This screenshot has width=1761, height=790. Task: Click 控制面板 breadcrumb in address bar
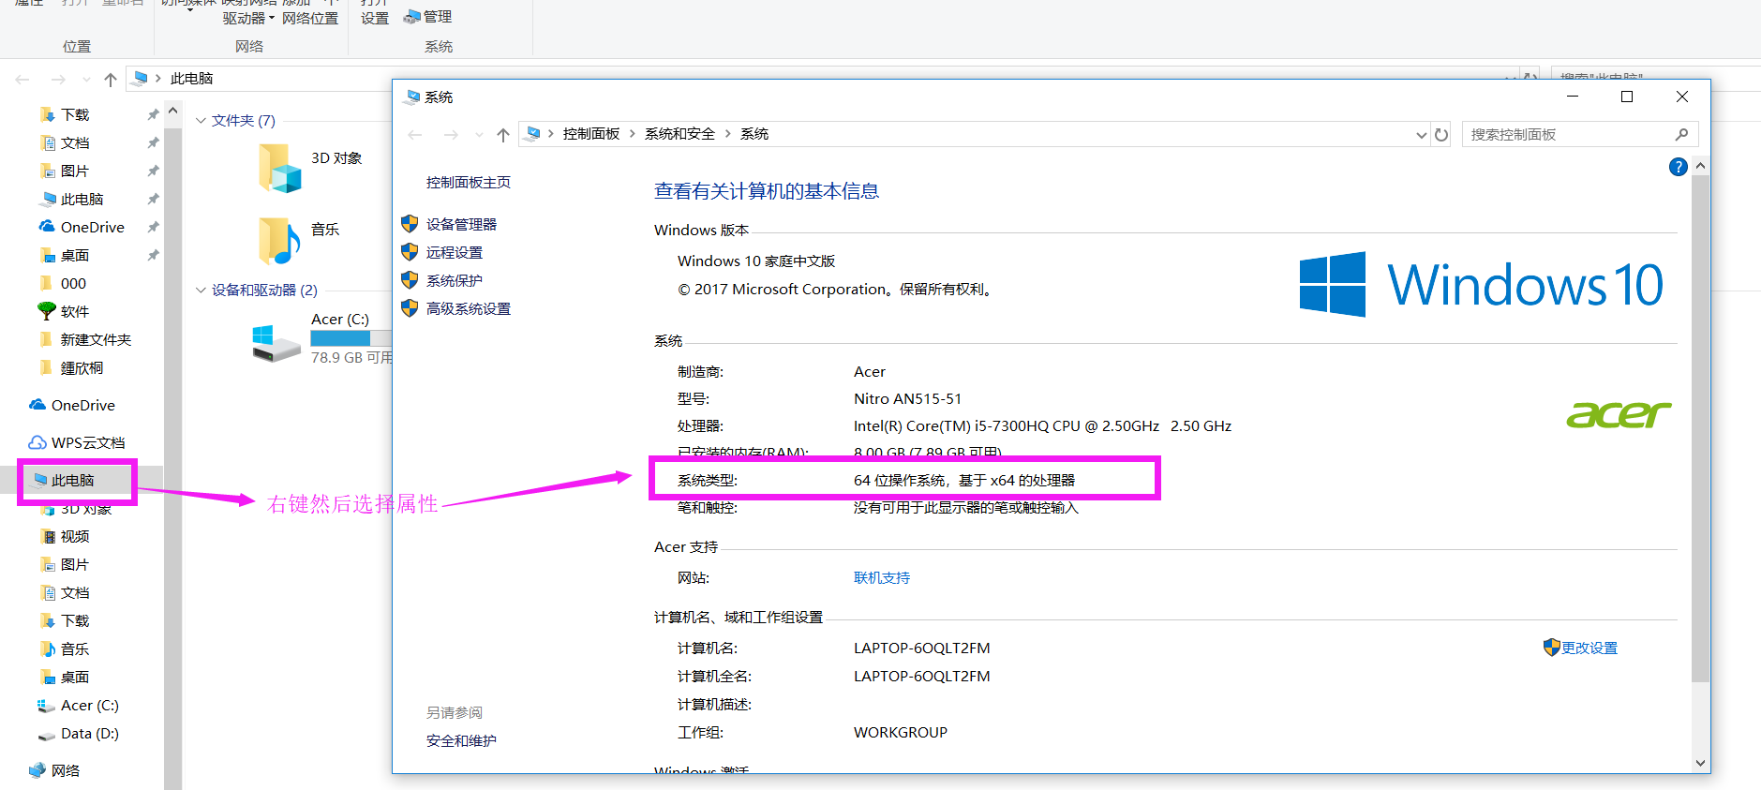(x=591, y=134)
